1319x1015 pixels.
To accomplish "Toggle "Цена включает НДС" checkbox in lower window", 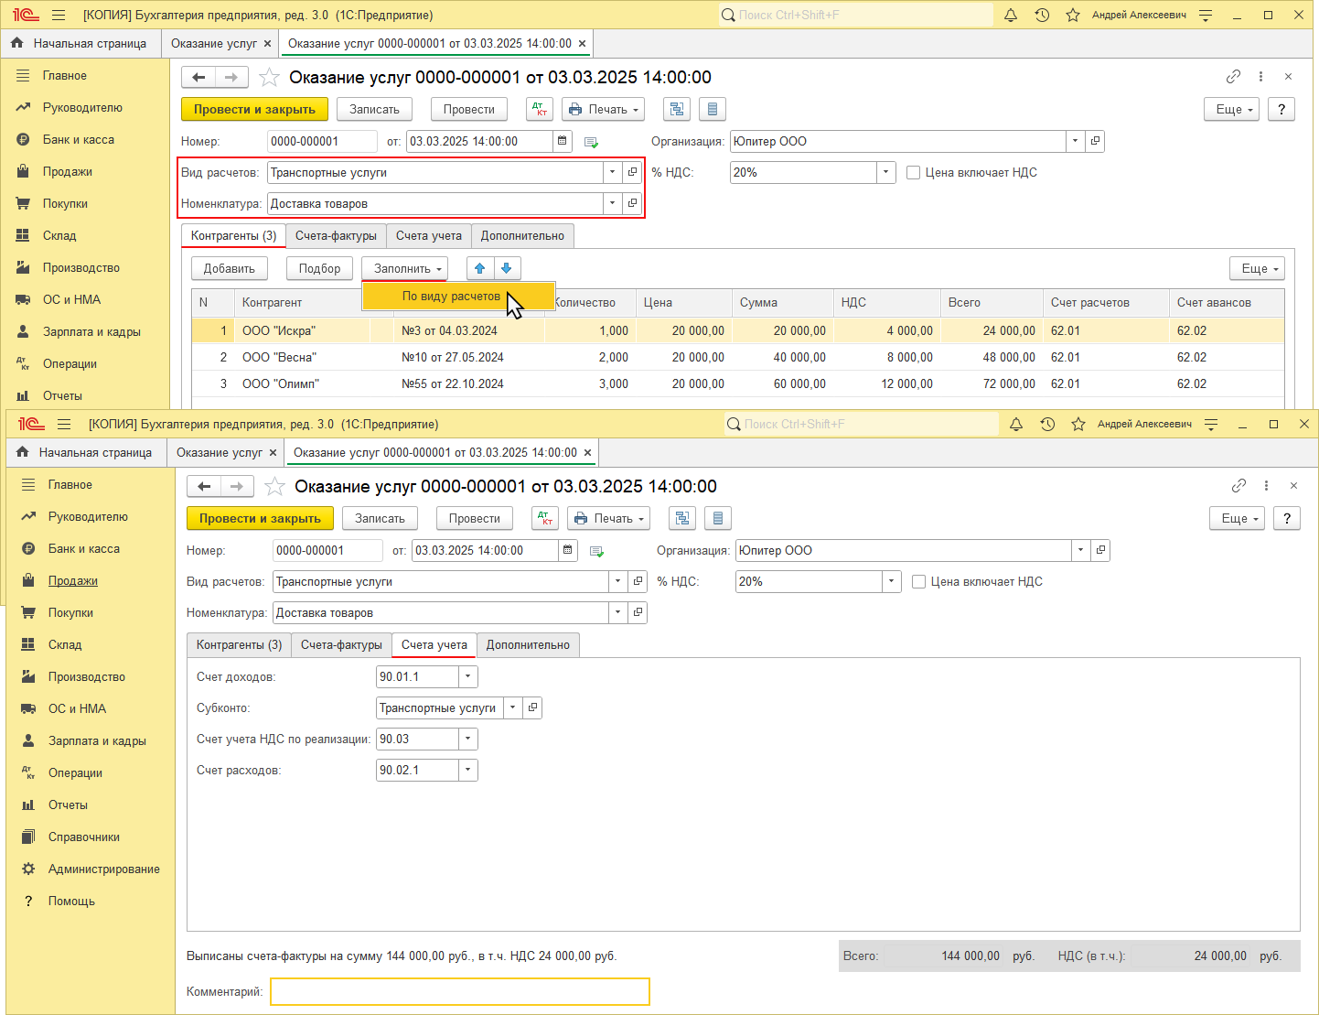I will coord(918,581).
